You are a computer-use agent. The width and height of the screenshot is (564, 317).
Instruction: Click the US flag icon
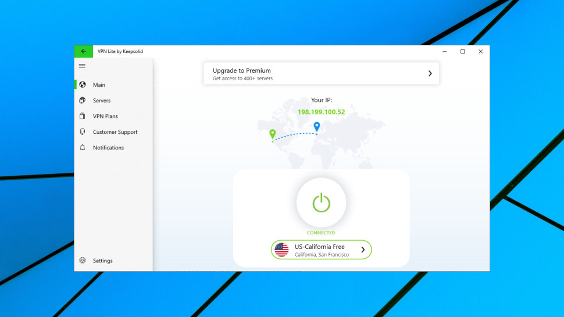[x=281, y=250]
